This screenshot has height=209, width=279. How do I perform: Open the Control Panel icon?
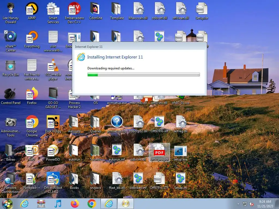11,96
